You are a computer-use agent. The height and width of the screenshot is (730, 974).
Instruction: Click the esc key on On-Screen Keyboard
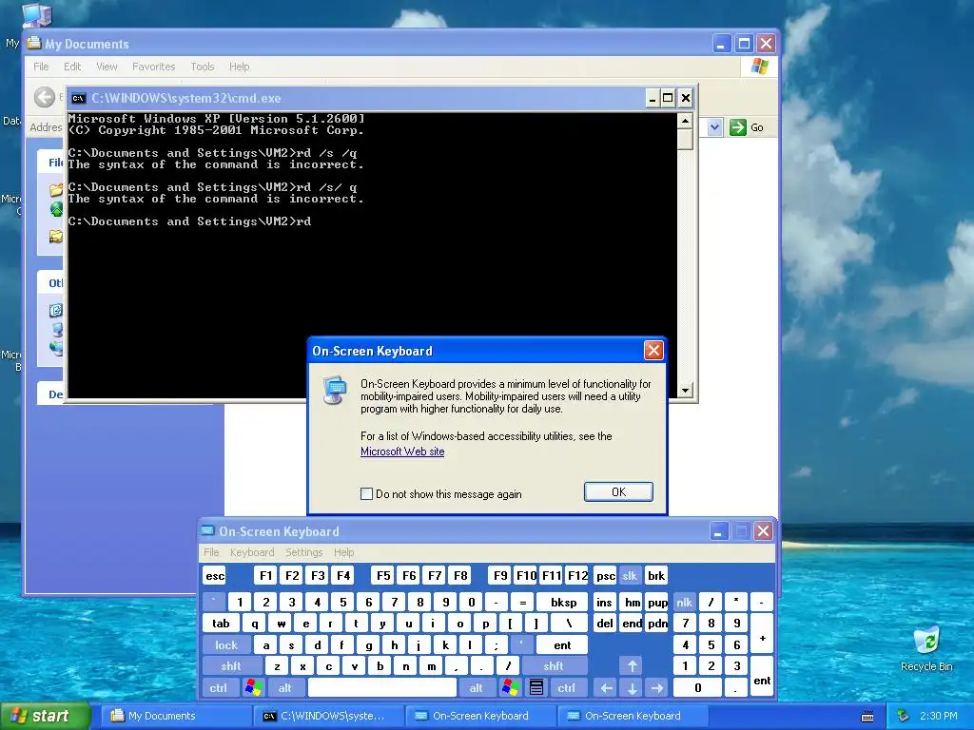coord(215,575)
